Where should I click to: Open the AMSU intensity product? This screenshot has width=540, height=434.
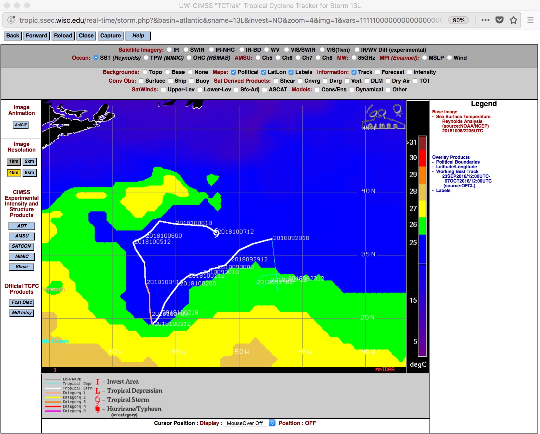[x=22, y=236]
